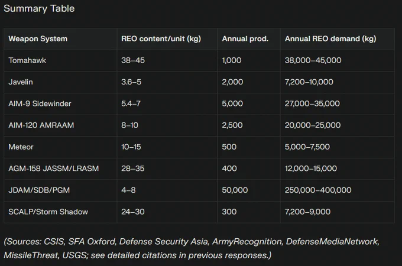Click the 50,000 annual production value
This screenshot has height=266, width=402.
[x=235, y=190]
